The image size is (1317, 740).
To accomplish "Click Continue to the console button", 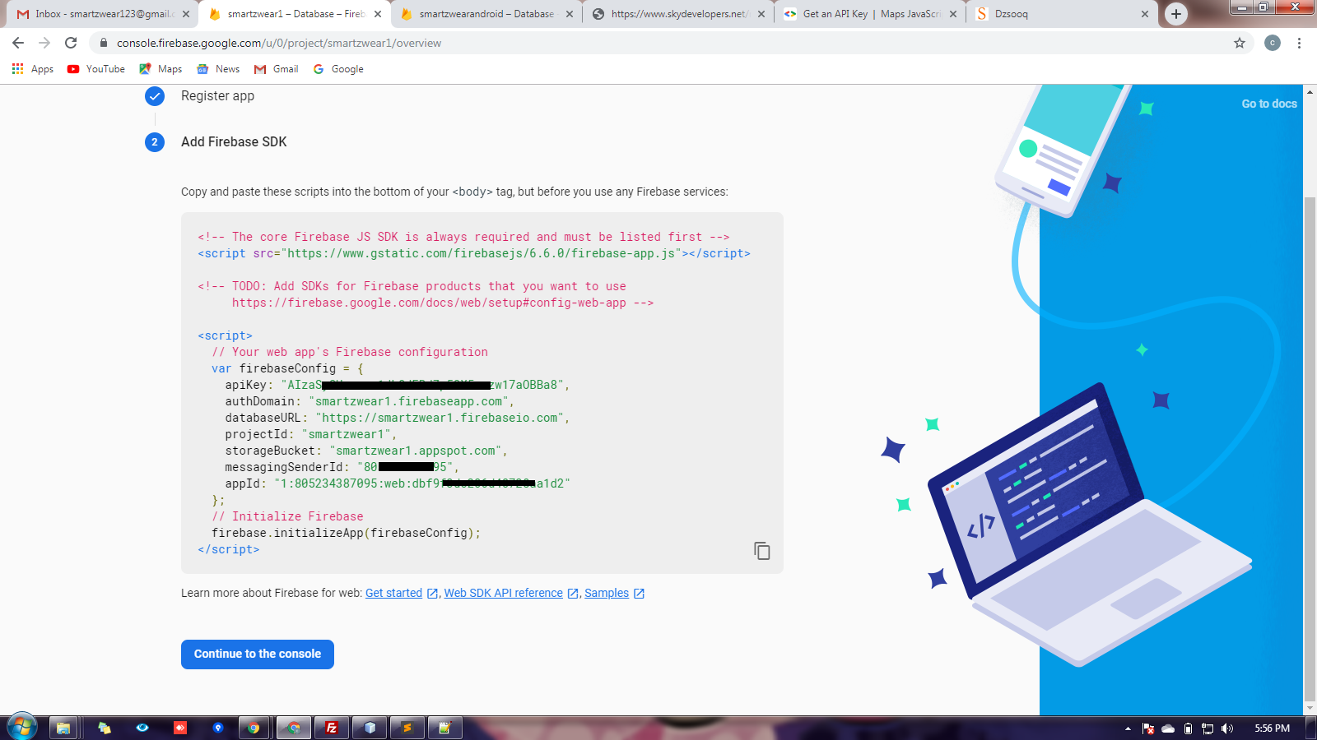I will pyautogui.click(x=258, y=654).
